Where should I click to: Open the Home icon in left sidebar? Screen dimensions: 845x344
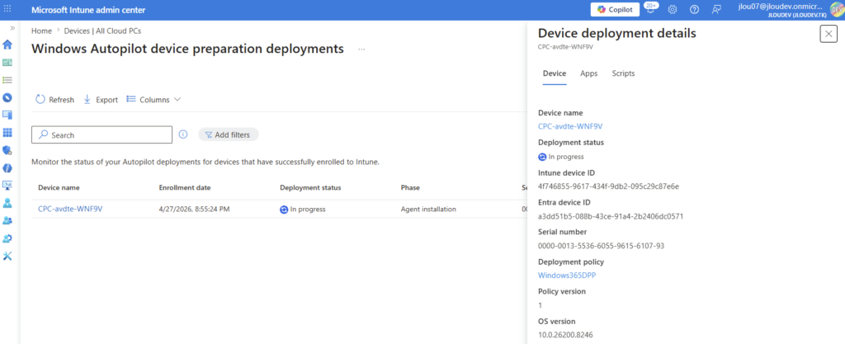click(x=8, y=45)
